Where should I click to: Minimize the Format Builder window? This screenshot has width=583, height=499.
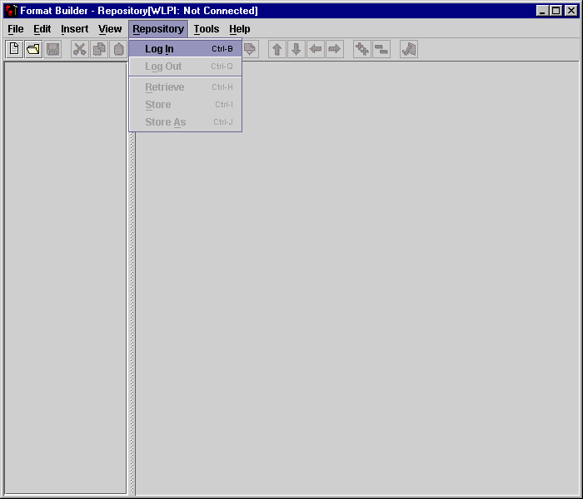[x=542, y=11]
